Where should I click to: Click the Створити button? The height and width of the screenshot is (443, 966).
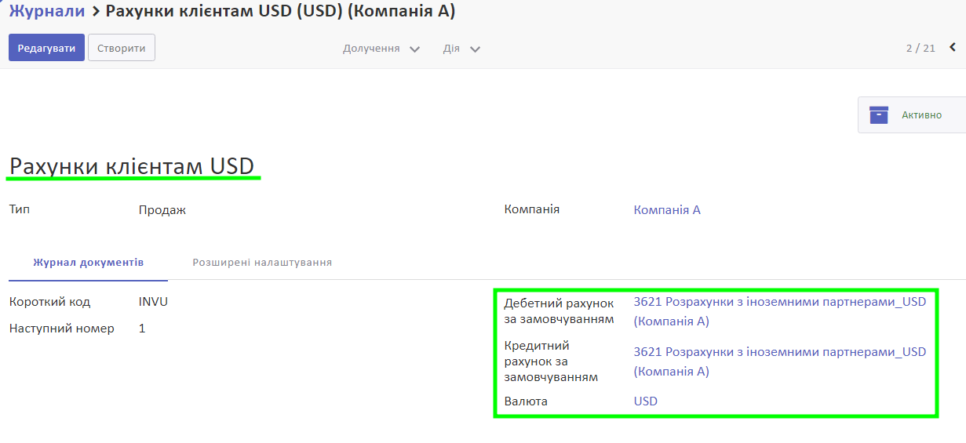[x=121, y=48]
